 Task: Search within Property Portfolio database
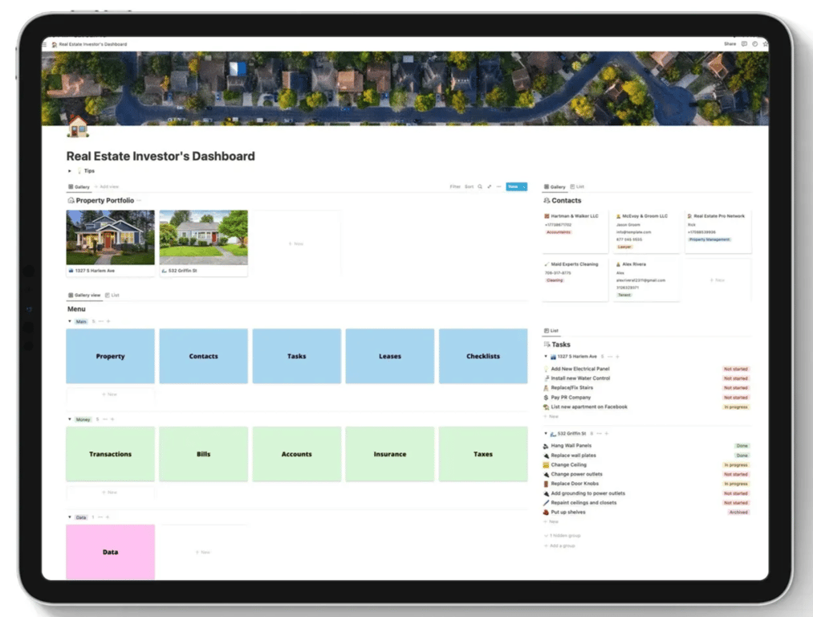pyautogui.click(x=480, y=187)
